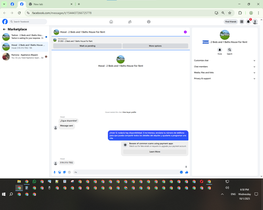This screenshot has height=210, width=263.
Task: Click Learn More on scam warning
Action: tap(155, 152)
